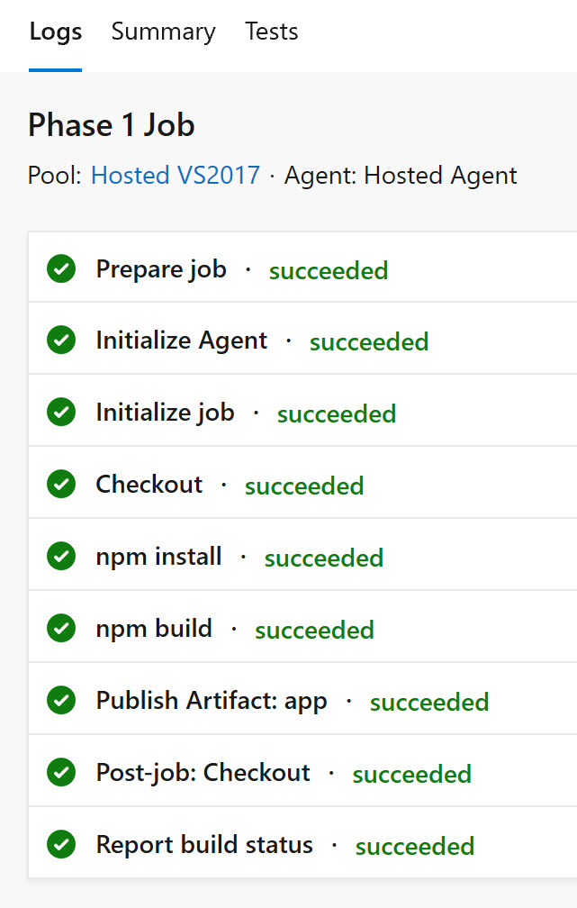Click succeeded status next to Checkout
The height and width of the screenshot is (908, 577).
[x=304, y=486]
